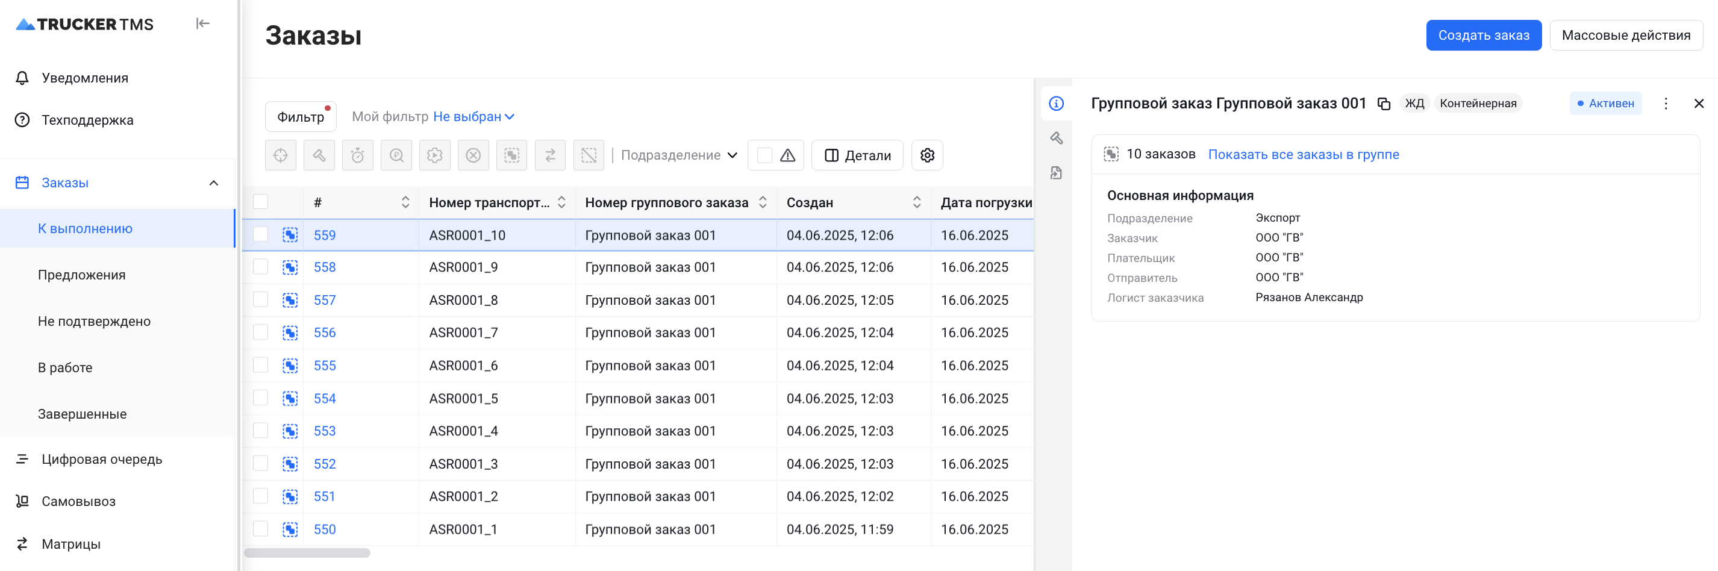The height and width of the screenshot is (571, 1718).
Task: Click the gear with play toolbar icon
Action: pos(435,155)
